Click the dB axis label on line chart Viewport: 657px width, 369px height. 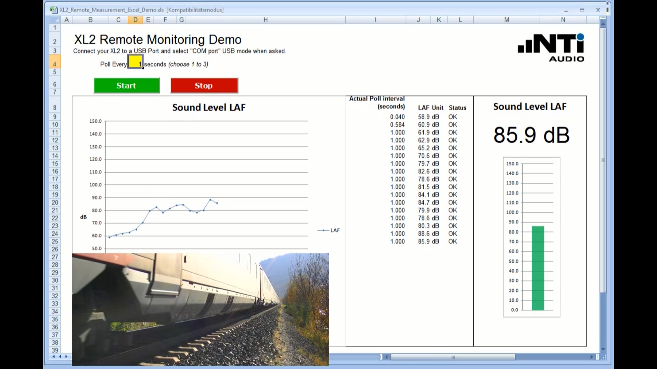(83, 217)
